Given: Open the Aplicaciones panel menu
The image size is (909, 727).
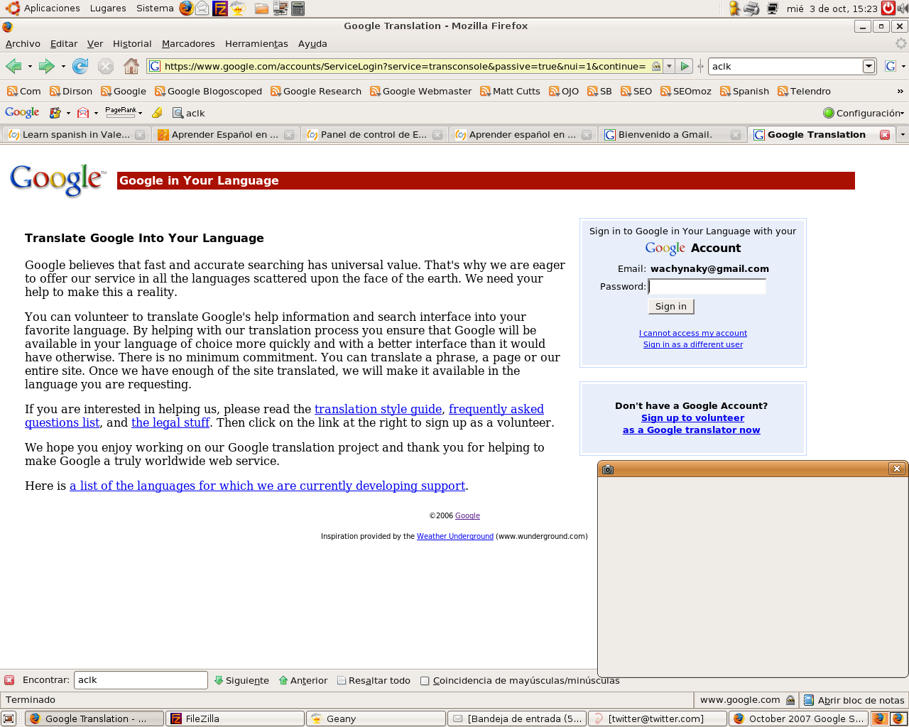Looking at the screenshot, I should point(43,8).
